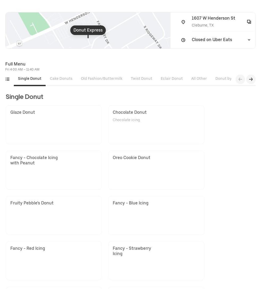
Task: Click the S Ridgeway Dr label on map
Action: pos(153,37)
